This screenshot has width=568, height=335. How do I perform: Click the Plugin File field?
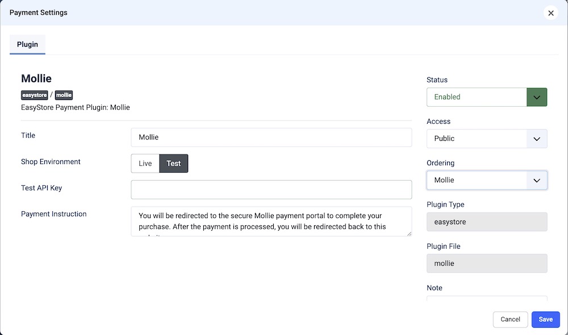tap(487, 263)
